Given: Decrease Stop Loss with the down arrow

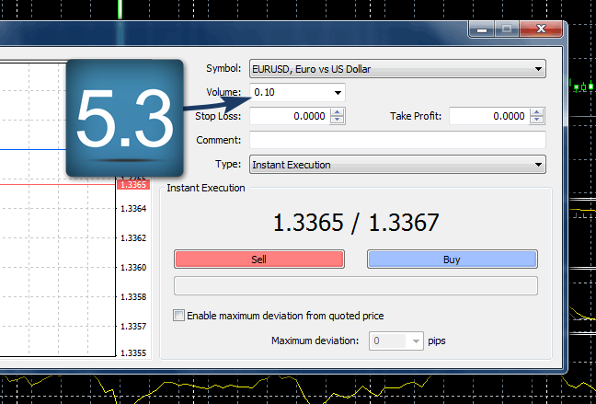Looking at the screenshot, I should [338, 121].
